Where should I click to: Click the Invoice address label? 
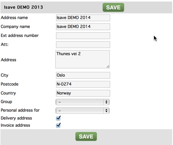[x=15, y=125]
